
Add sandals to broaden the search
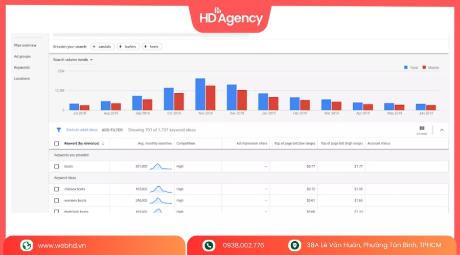point(102,46)
